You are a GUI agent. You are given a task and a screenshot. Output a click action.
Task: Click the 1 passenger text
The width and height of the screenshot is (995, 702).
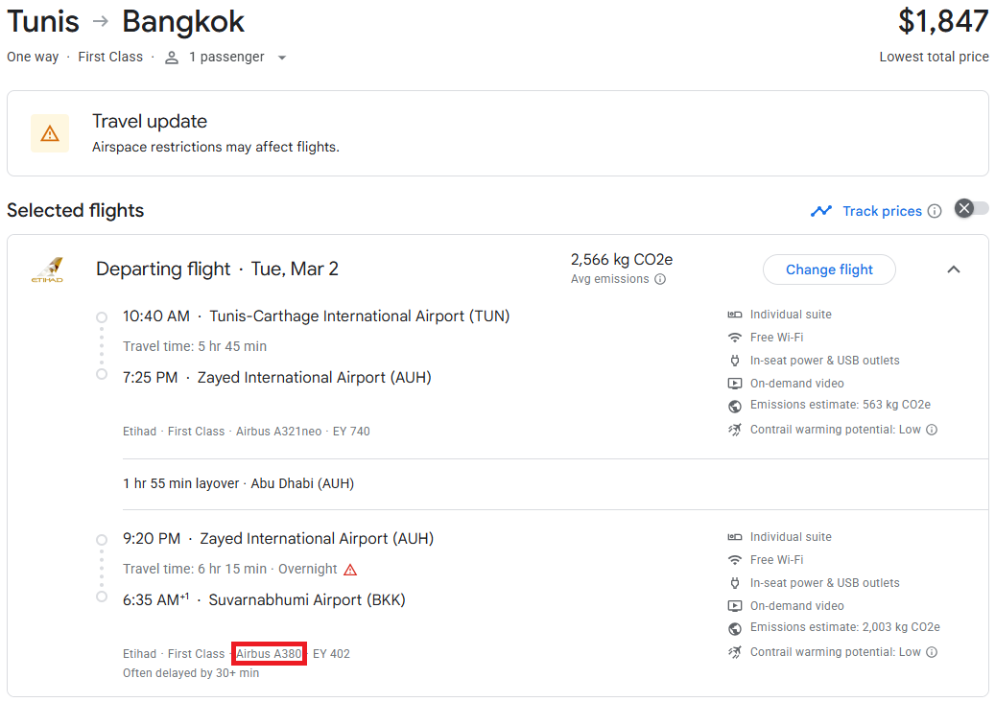pos(226,58)
